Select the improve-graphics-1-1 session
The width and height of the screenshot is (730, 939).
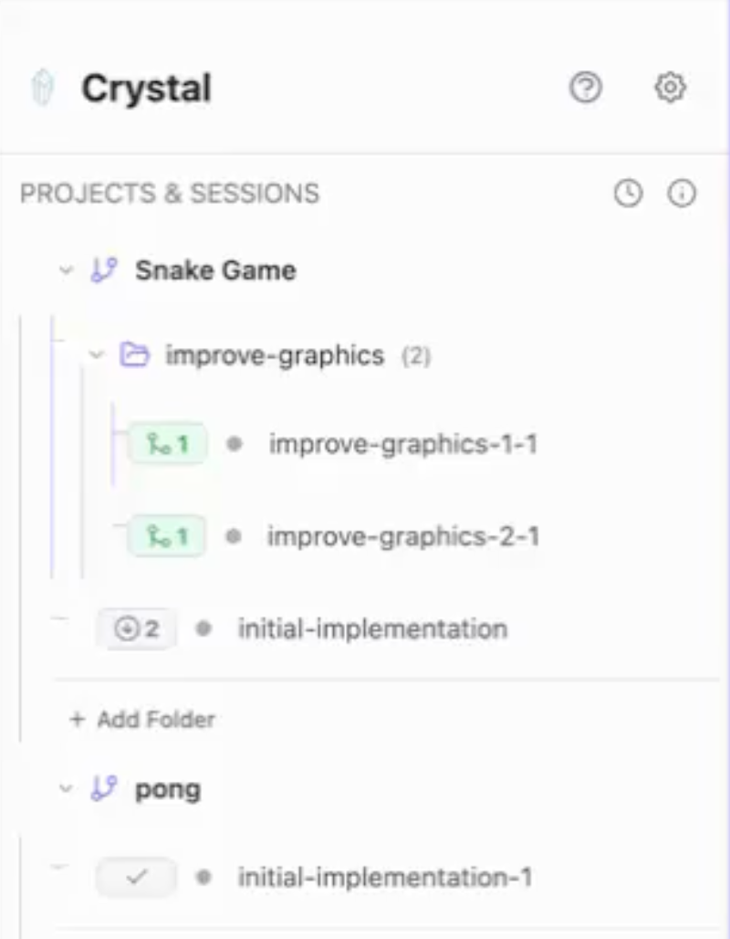pyautogui.click(x=402, y=445)
